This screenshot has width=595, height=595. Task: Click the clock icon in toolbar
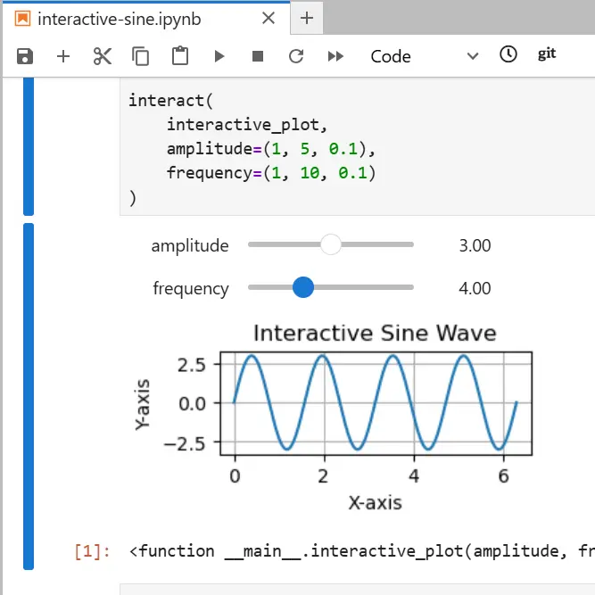coord(508,54)
